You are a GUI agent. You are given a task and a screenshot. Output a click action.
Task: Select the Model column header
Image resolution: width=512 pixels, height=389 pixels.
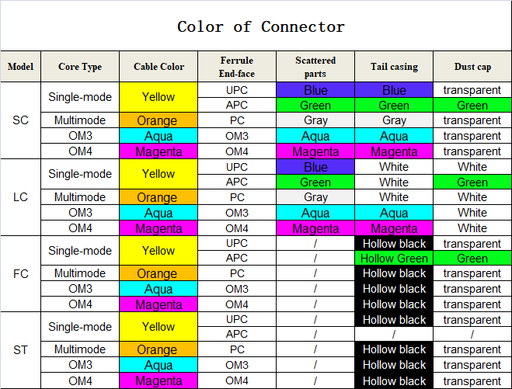pos(20,67)
